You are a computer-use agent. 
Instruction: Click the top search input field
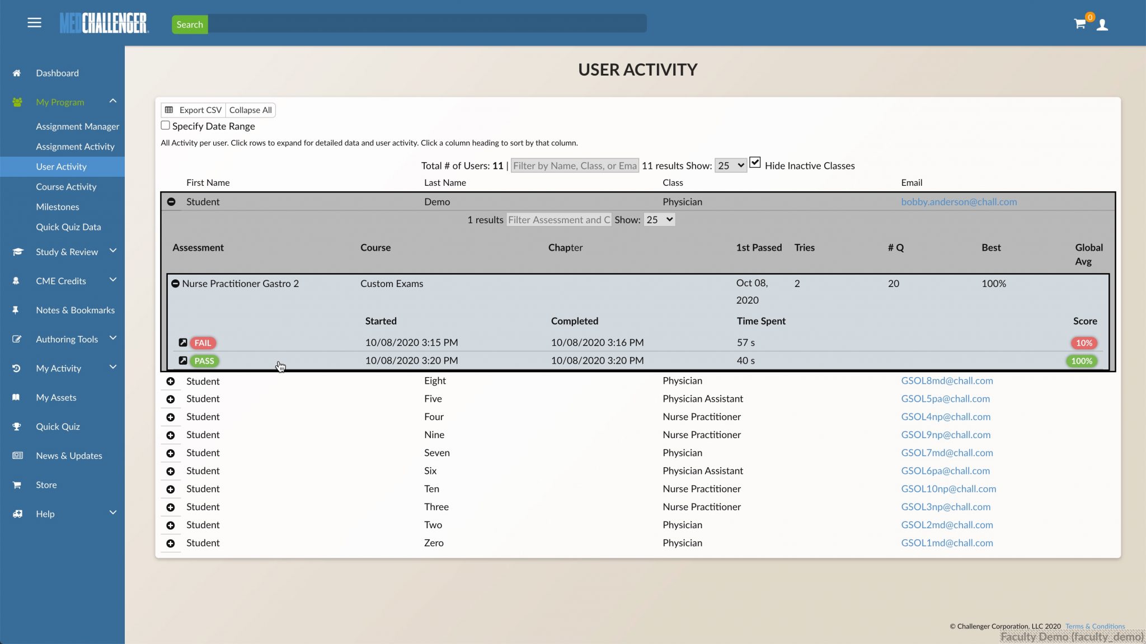(x=427, y=23)
